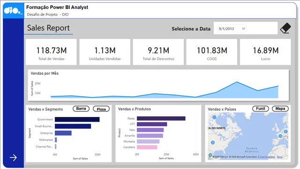This screenshot has height=169, width=300.
Task: Click the COGS 101.83M card
Action: [x=212, y=52]
